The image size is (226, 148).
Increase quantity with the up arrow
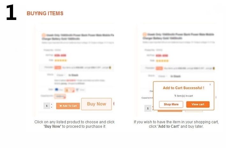[51, 104]
